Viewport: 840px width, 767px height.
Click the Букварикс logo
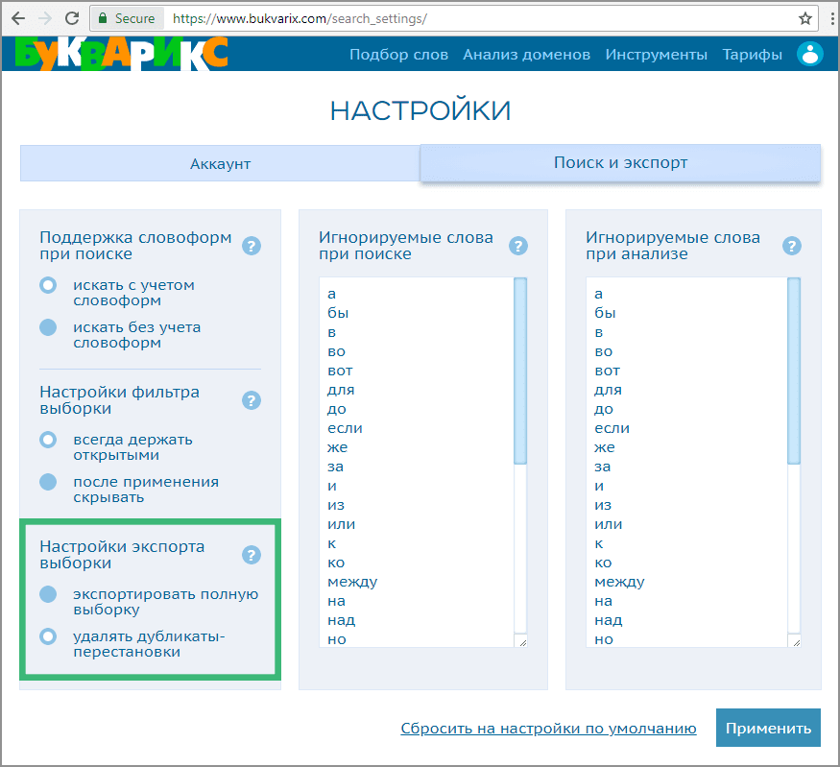(121, 54)
